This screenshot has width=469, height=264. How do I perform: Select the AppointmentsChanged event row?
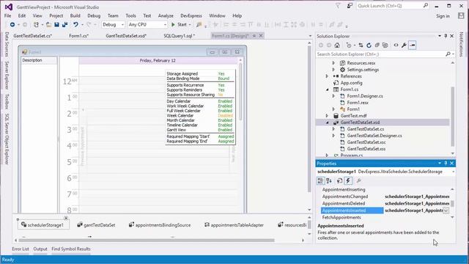coord(385,197)
